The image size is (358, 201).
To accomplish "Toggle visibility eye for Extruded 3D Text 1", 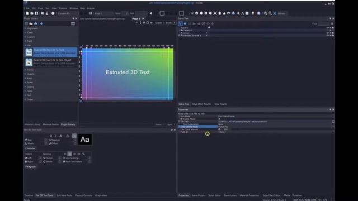I will [x=327, y=36].
